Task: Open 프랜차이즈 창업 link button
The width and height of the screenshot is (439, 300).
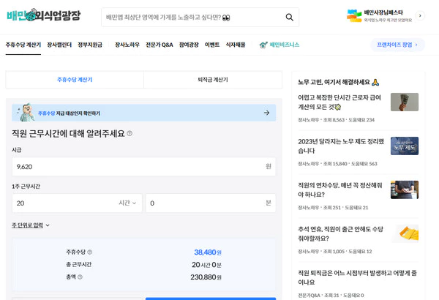Action: pos(397,45)
